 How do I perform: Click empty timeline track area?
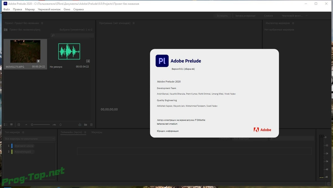click(x=194, y=151)
